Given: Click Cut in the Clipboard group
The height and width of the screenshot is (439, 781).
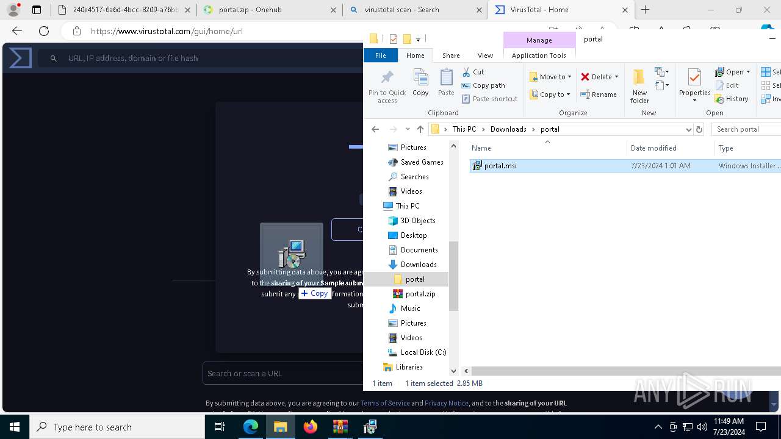Looking at the screenshot, I should coord(473,72).
